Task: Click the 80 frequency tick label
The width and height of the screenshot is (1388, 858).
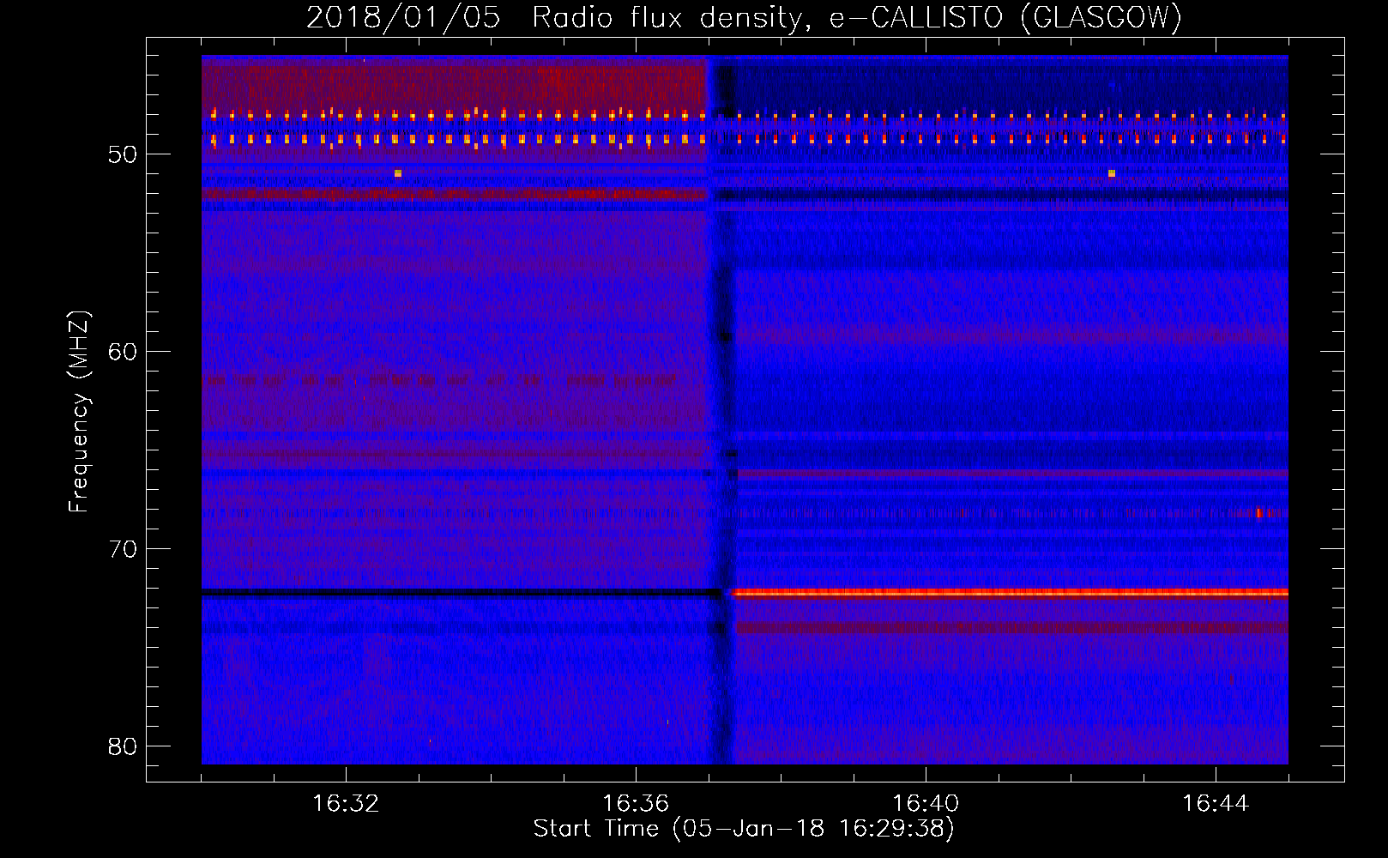Action: (x=123, y=746)
